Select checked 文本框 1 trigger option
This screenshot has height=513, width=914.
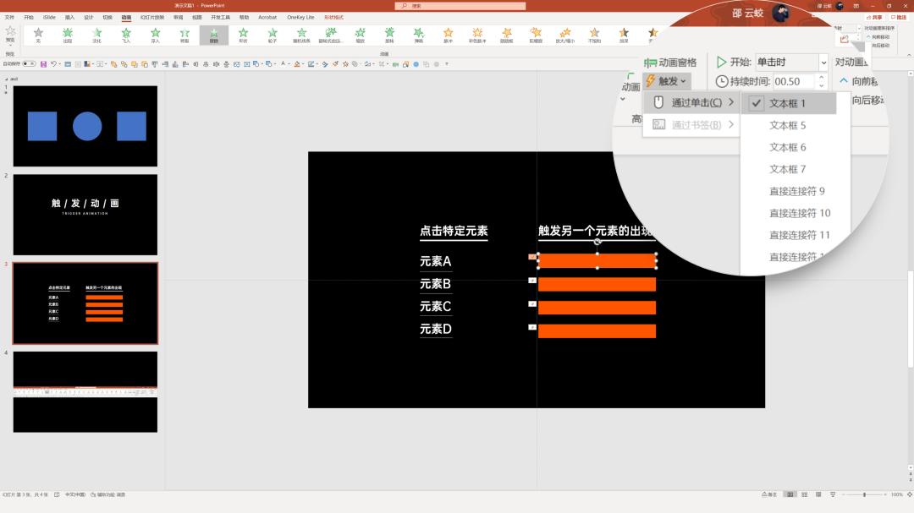pyautogui.click(x=787, y=103)
